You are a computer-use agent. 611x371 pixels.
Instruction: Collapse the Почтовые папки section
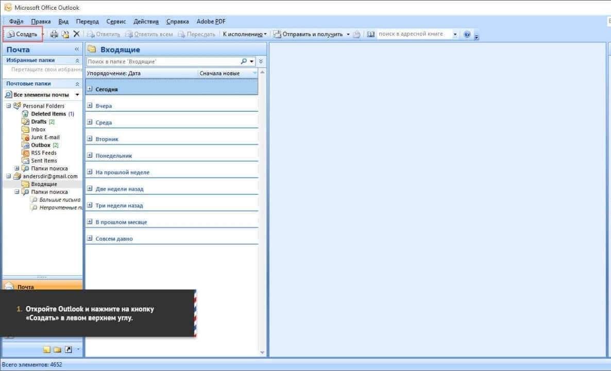point(77,84)
